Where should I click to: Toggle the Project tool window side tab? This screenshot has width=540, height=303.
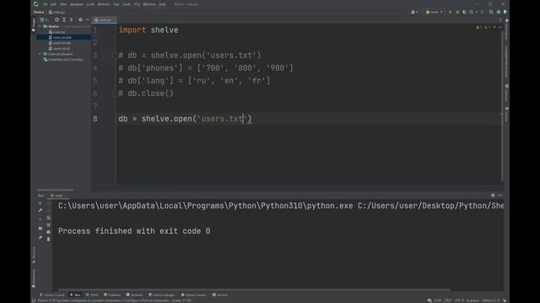tap(34, 24)
